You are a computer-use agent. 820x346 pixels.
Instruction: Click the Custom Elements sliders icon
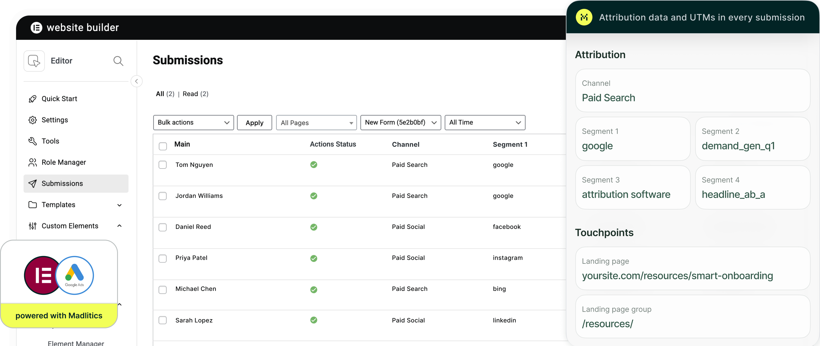[x=32, y=226]
